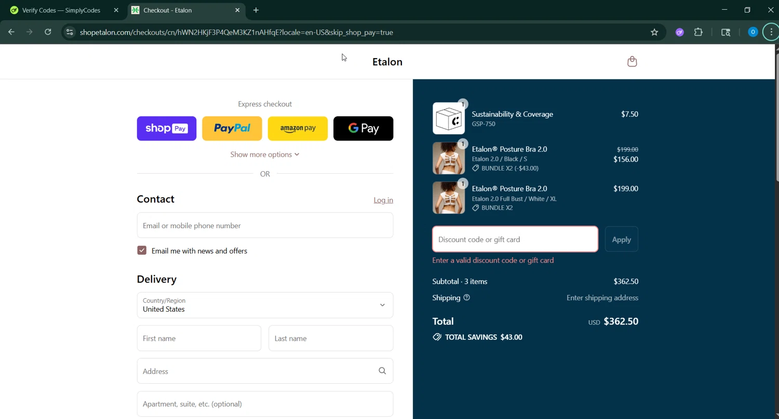Focus the Apartment, suite, etc. field
Screen dimensions: 779x419
265,404
